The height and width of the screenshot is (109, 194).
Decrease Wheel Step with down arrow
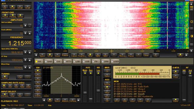pos(25,68)
